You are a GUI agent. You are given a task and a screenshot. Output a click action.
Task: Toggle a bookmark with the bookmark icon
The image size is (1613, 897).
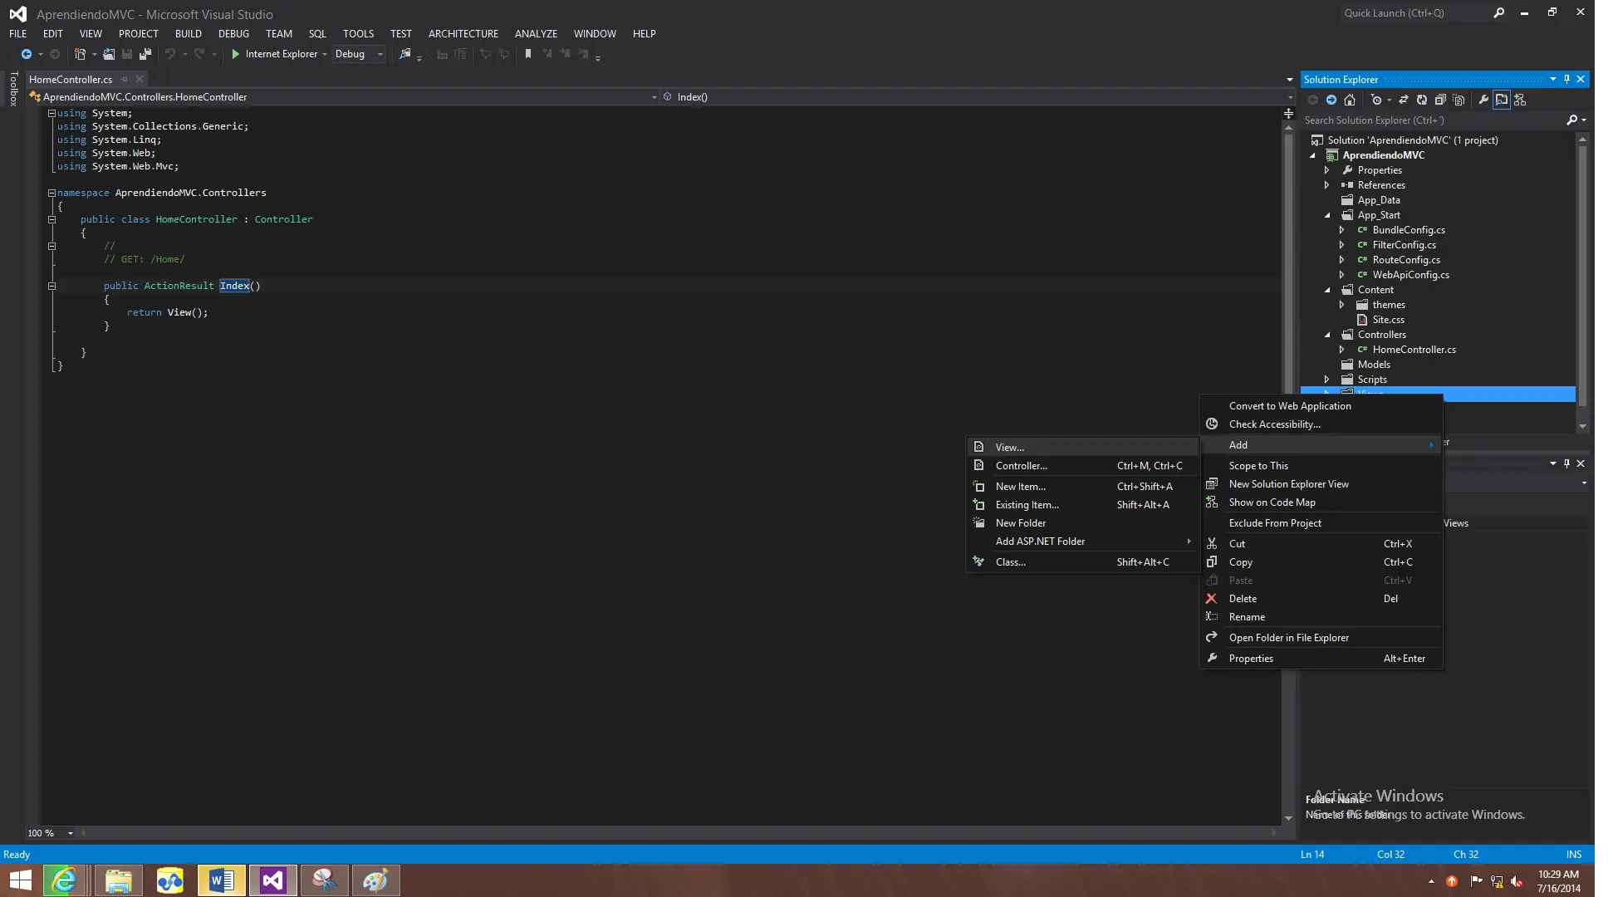click(528, 54)
